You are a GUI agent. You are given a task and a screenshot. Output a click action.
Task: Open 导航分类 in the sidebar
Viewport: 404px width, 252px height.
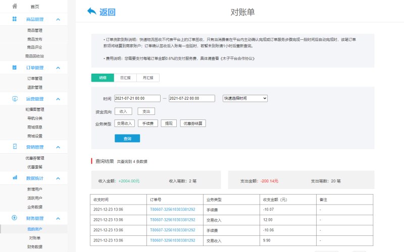click(x=35, y=118)
